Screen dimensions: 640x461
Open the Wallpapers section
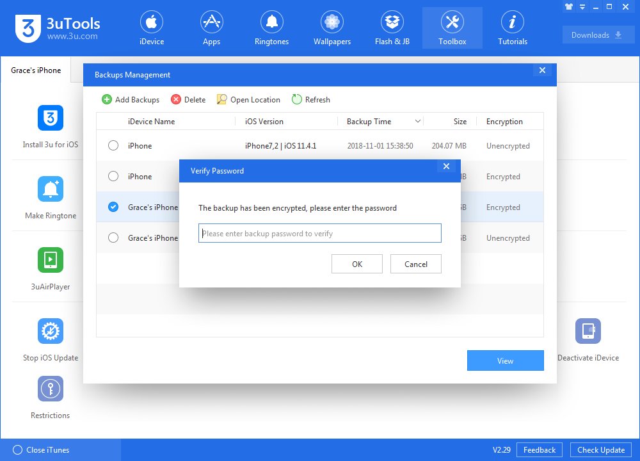point(332,28)
